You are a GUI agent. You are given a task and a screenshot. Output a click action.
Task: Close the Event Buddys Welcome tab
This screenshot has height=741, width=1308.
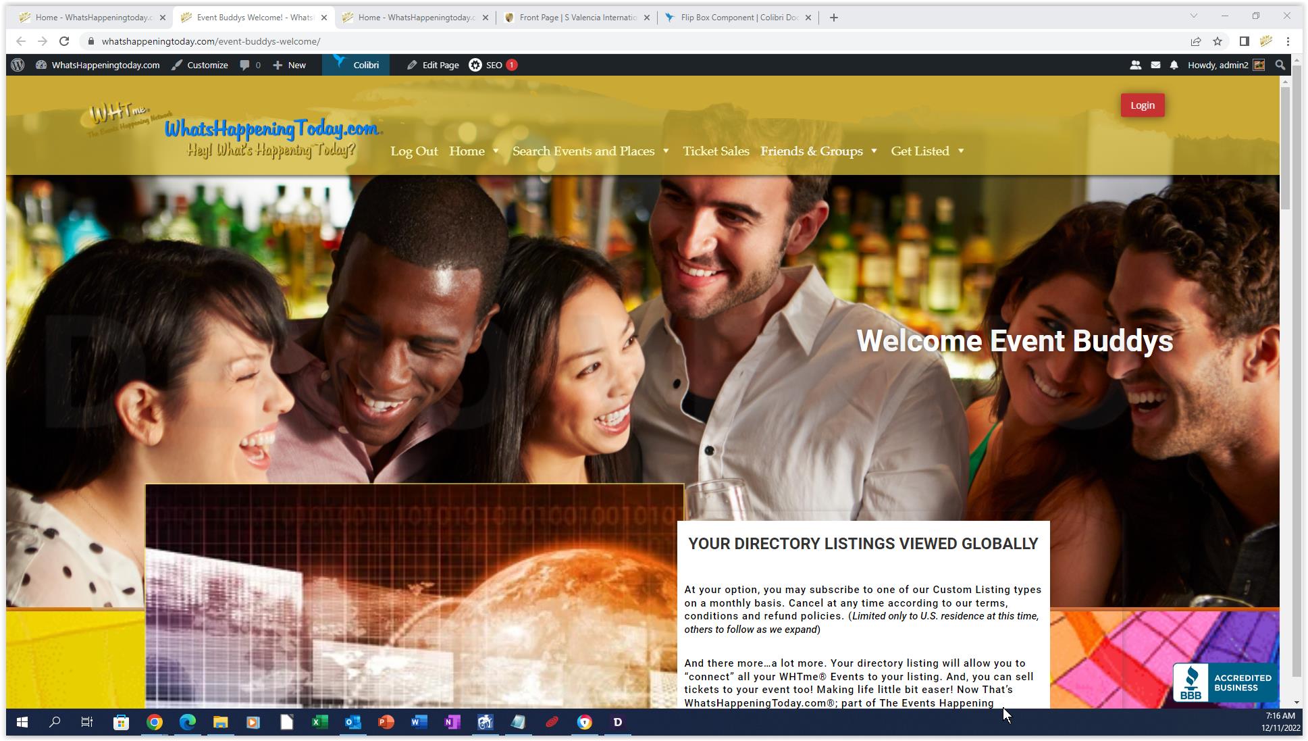pyautogui.click(x=324, y=18)
